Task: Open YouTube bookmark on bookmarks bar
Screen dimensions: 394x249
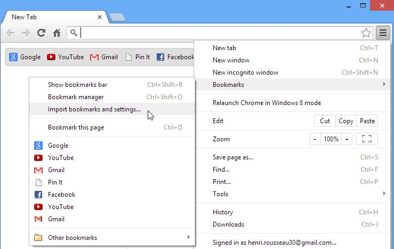Action: (66, 57)
